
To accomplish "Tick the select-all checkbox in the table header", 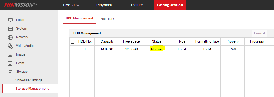I will (x=72, y=42).
